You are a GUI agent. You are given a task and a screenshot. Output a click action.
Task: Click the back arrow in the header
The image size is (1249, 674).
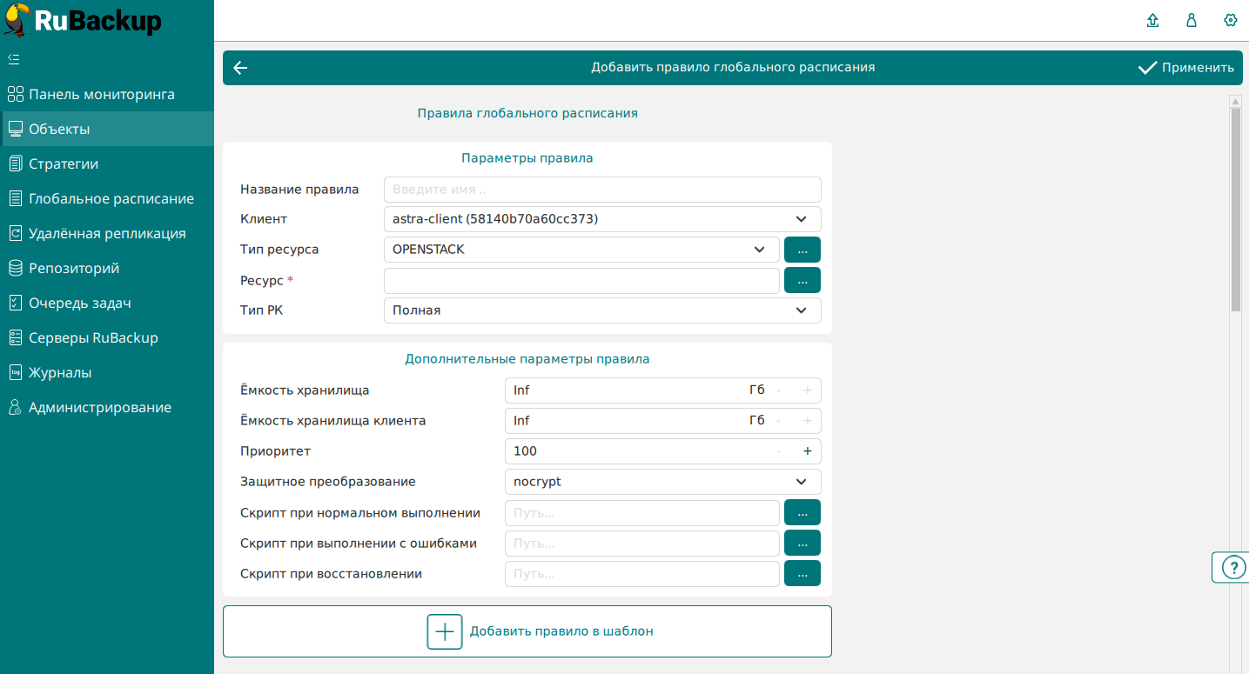[241, 68]
